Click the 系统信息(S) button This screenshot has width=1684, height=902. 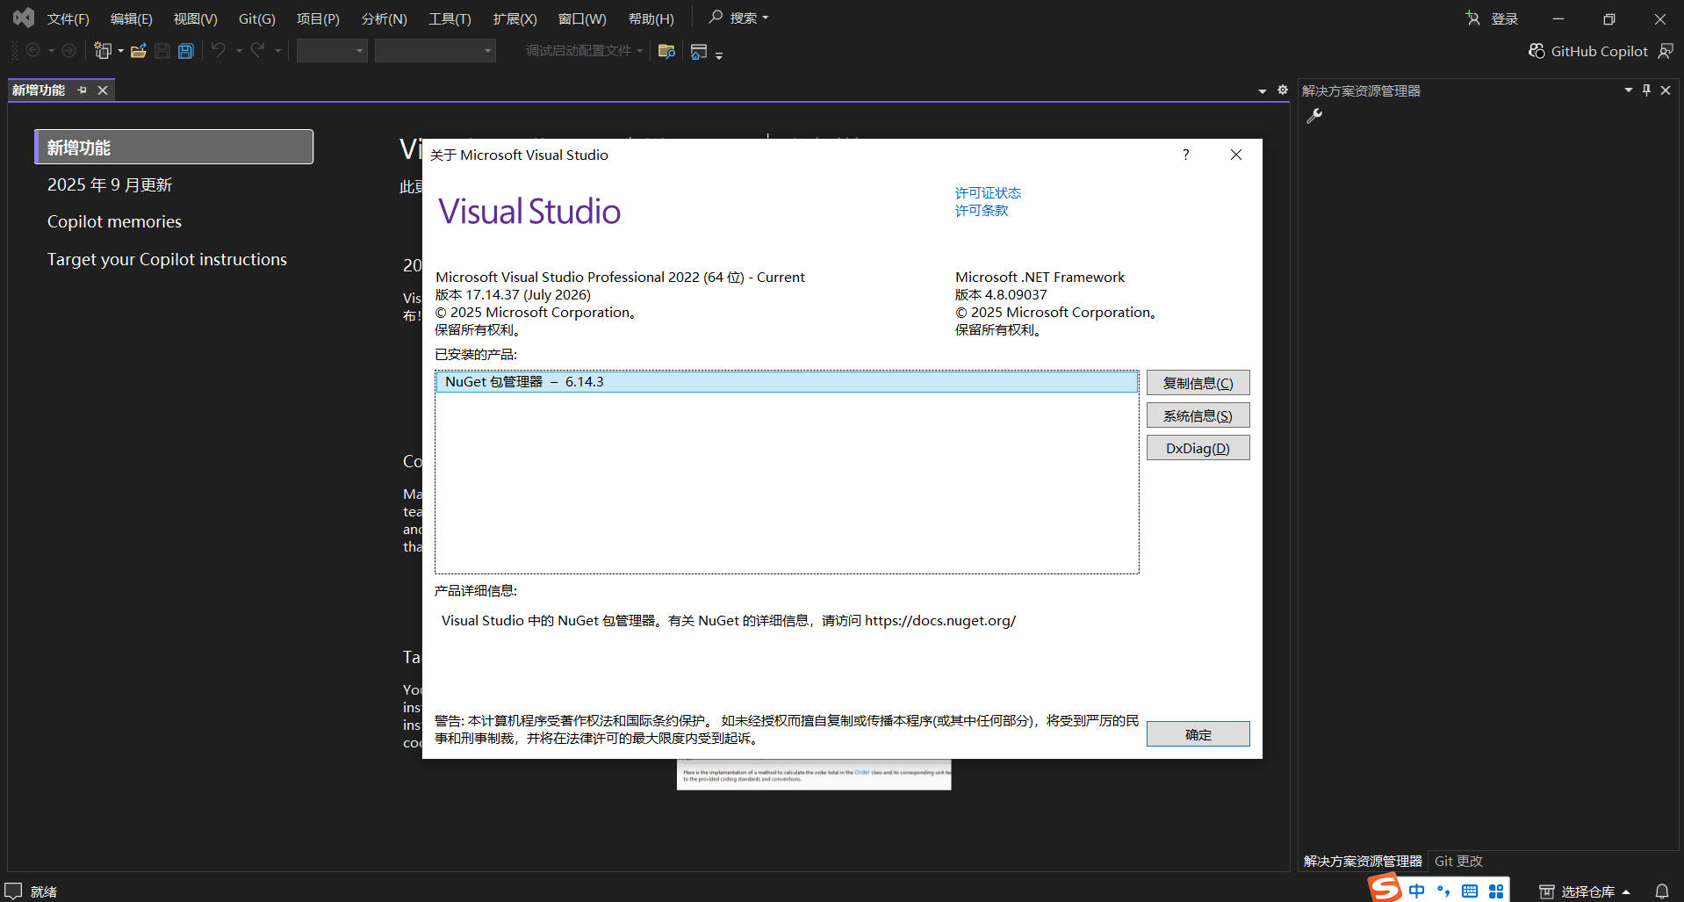point(1198,415)
